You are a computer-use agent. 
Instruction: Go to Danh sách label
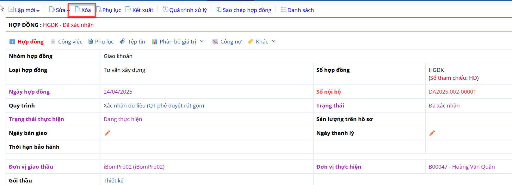point(301,10)
